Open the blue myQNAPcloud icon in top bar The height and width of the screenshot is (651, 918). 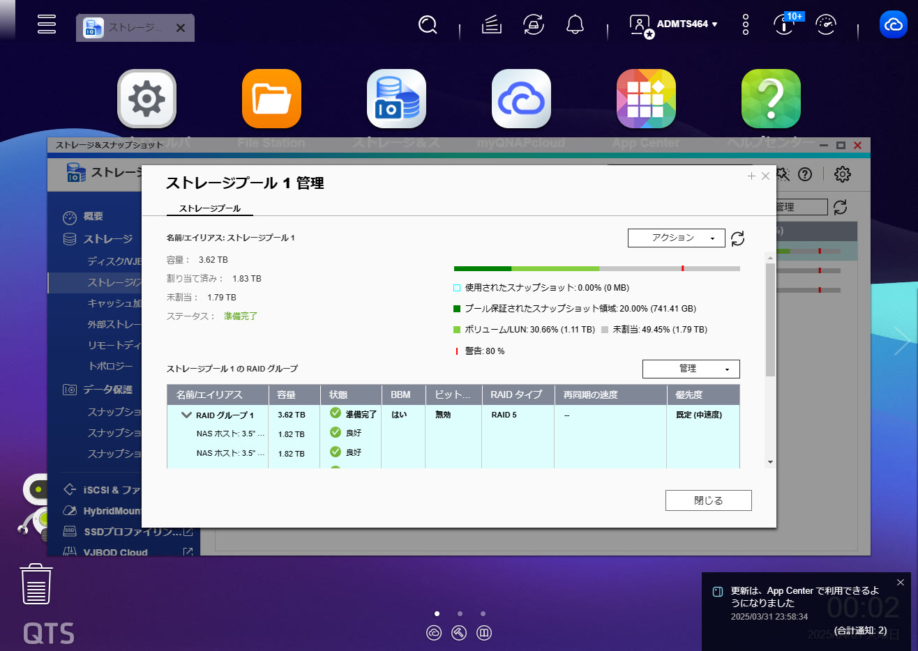tap(894, 24)
